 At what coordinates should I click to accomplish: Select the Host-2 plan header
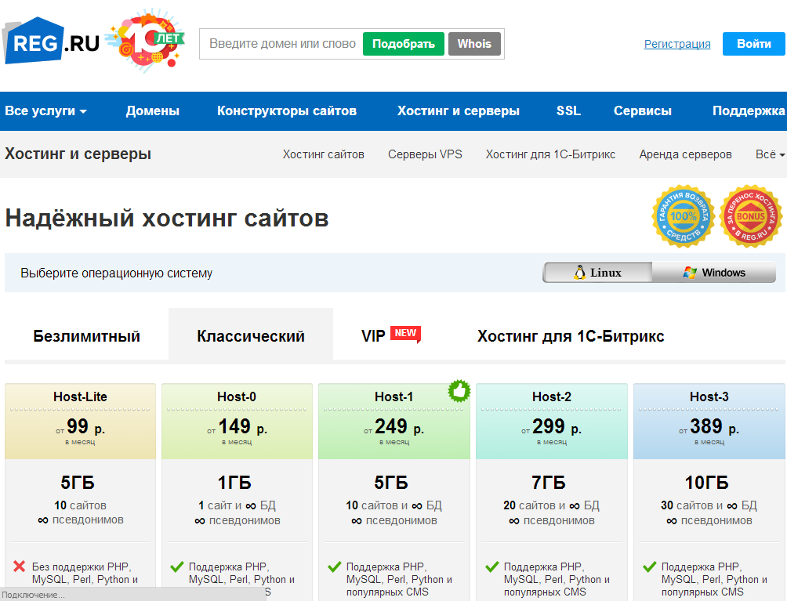click(x=552, y=396)
